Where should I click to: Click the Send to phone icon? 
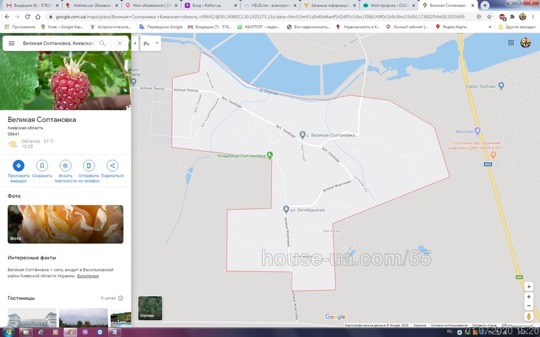[x=89, y=165]
